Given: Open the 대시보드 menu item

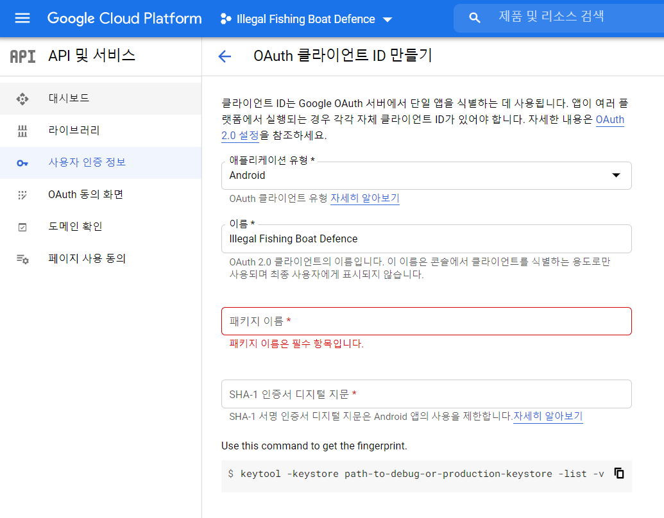Looking at the screenshot, I should (x=101, y=99).
